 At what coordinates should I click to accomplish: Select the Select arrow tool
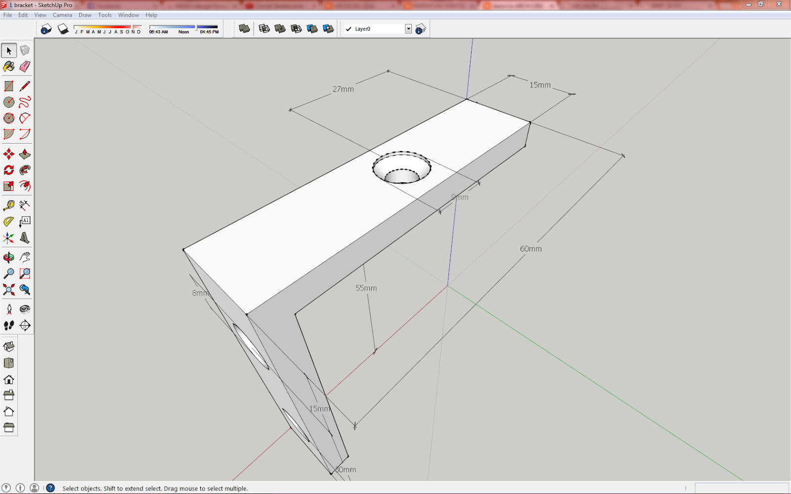tap(9, 50)
